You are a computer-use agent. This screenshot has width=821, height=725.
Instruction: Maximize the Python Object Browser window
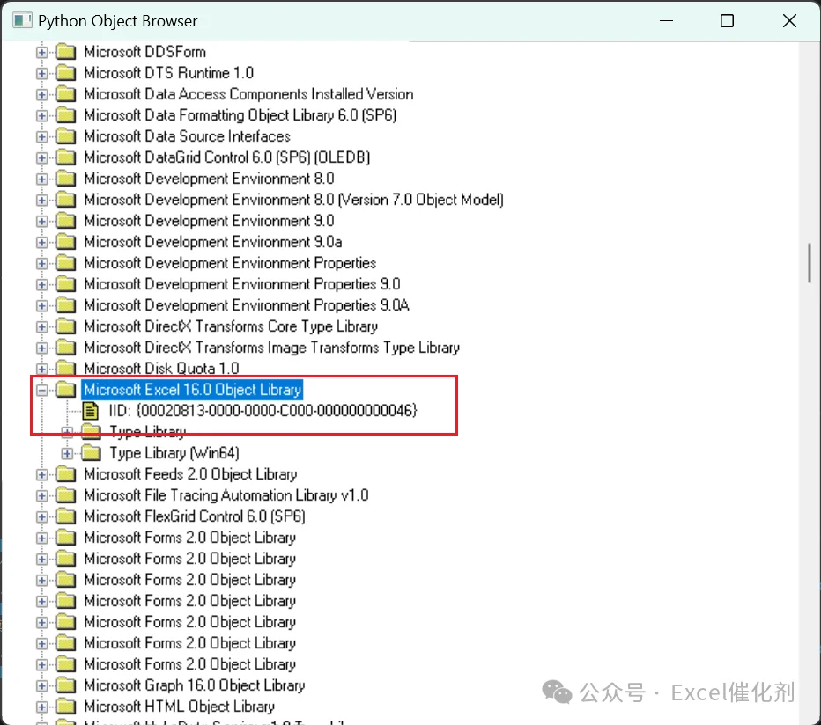727,21
